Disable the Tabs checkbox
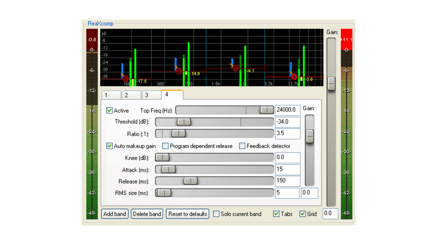 pyautogui.click(x=276, y=214)
